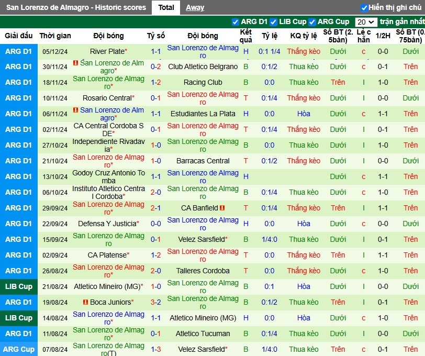
Task: Open River Plate team link
Action: pyautogui.click(x=108, y=51)
